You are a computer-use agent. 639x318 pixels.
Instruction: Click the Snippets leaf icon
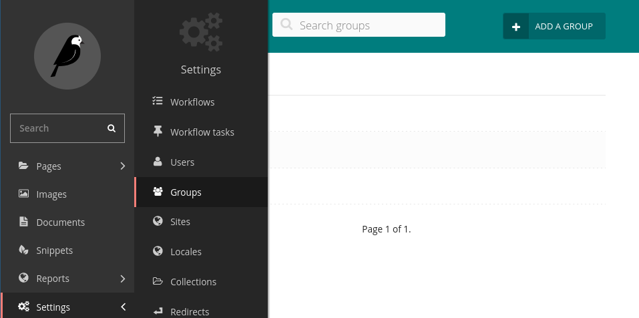point(23,250)
